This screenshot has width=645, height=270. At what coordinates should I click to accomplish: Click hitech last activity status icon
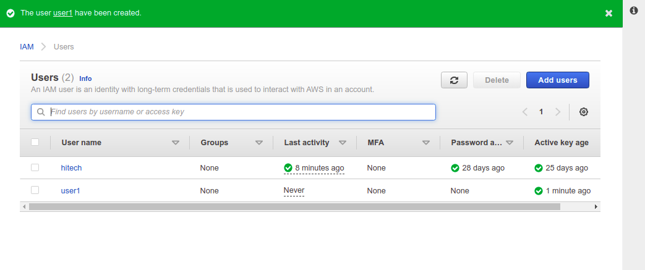(288, 167)
